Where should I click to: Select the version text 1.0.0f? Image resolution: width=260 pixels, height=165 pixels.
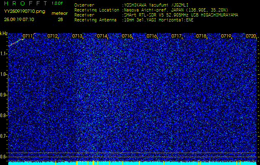57,3
